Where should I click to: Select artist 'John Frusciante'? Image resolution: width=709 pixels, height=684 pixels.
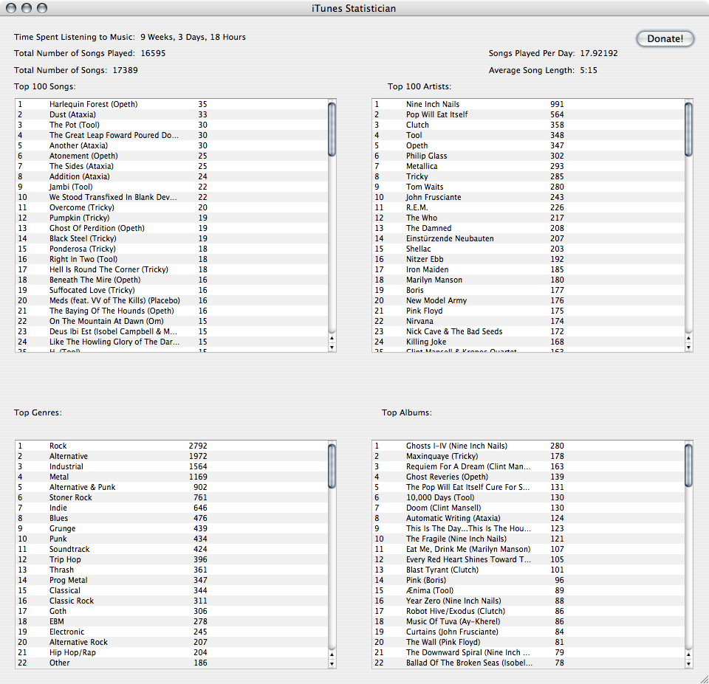tap(528, 197)
